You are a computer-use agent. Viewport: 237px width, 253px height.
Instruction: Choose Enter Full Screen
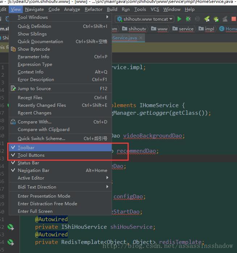[61, 211]
